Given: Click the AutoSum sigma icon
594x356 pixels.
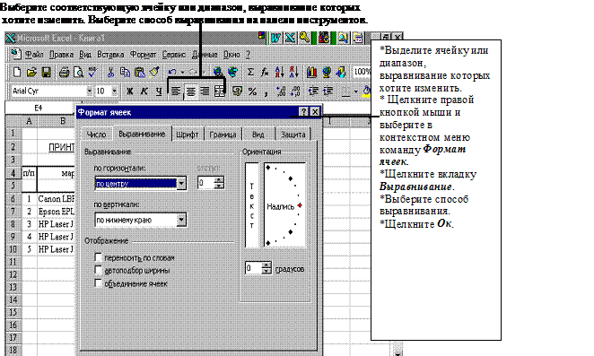Looking at the screenshot, I should point(250,72).
